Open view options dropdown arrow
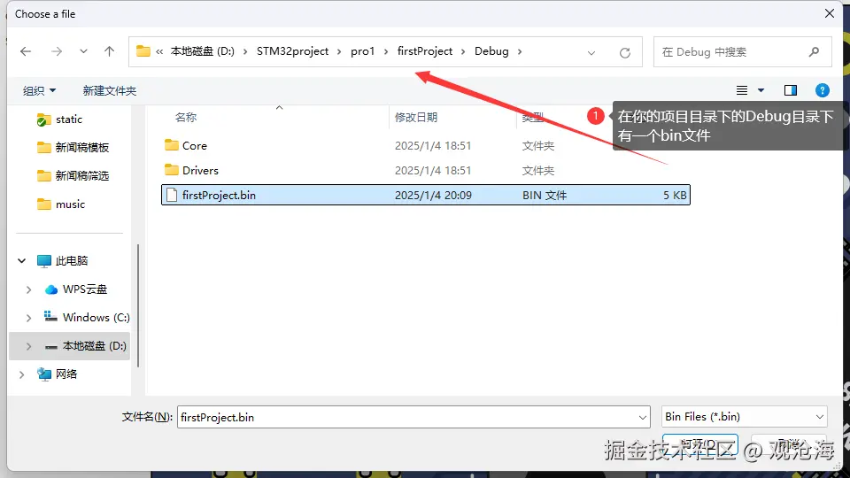The image size is (850, 478). coord(761,90)
